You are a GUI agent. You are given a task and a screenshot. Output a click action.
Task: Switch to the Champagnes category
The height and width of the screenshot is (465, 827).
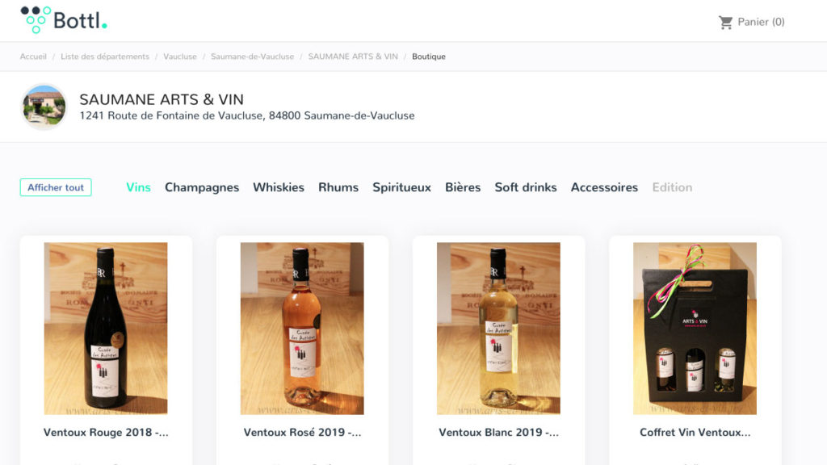(202, 187)
